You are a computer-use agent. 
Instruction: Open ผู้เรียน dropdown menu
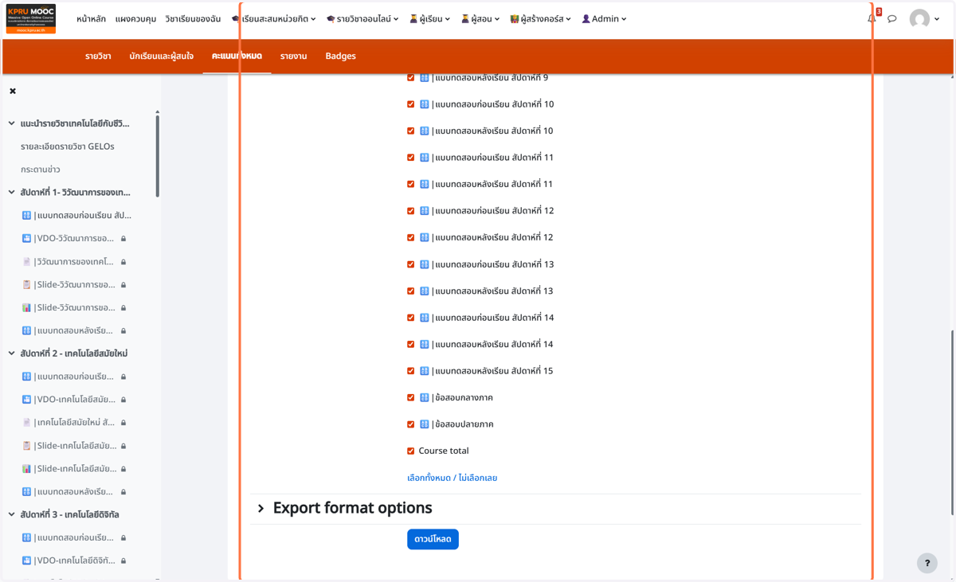[x=429, y=19]
